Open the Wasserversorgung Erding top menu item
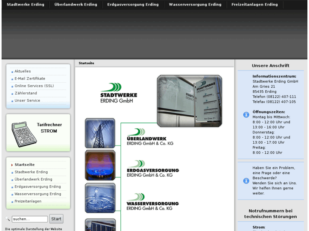309x231 pixels. pos(195,4)
